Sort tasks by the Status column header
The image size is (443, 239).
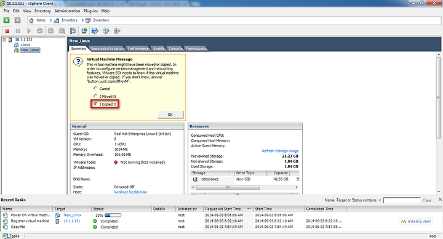pyautogui.click(x=121, y=209)
